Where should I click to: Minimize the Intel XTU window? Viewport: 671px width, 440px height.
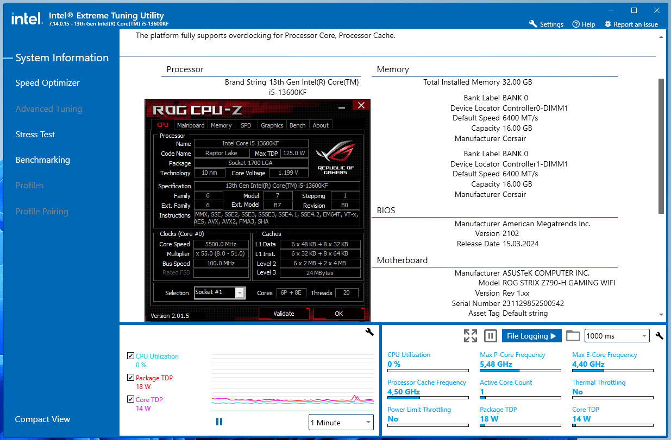611,10
